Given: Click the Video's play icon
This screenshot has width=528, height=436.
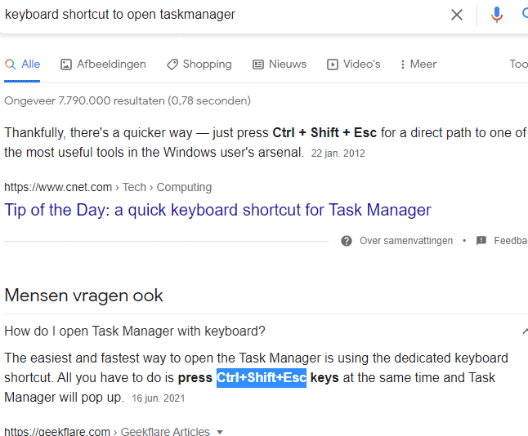Looking at the screenshot, I should [x=333, y=65].
